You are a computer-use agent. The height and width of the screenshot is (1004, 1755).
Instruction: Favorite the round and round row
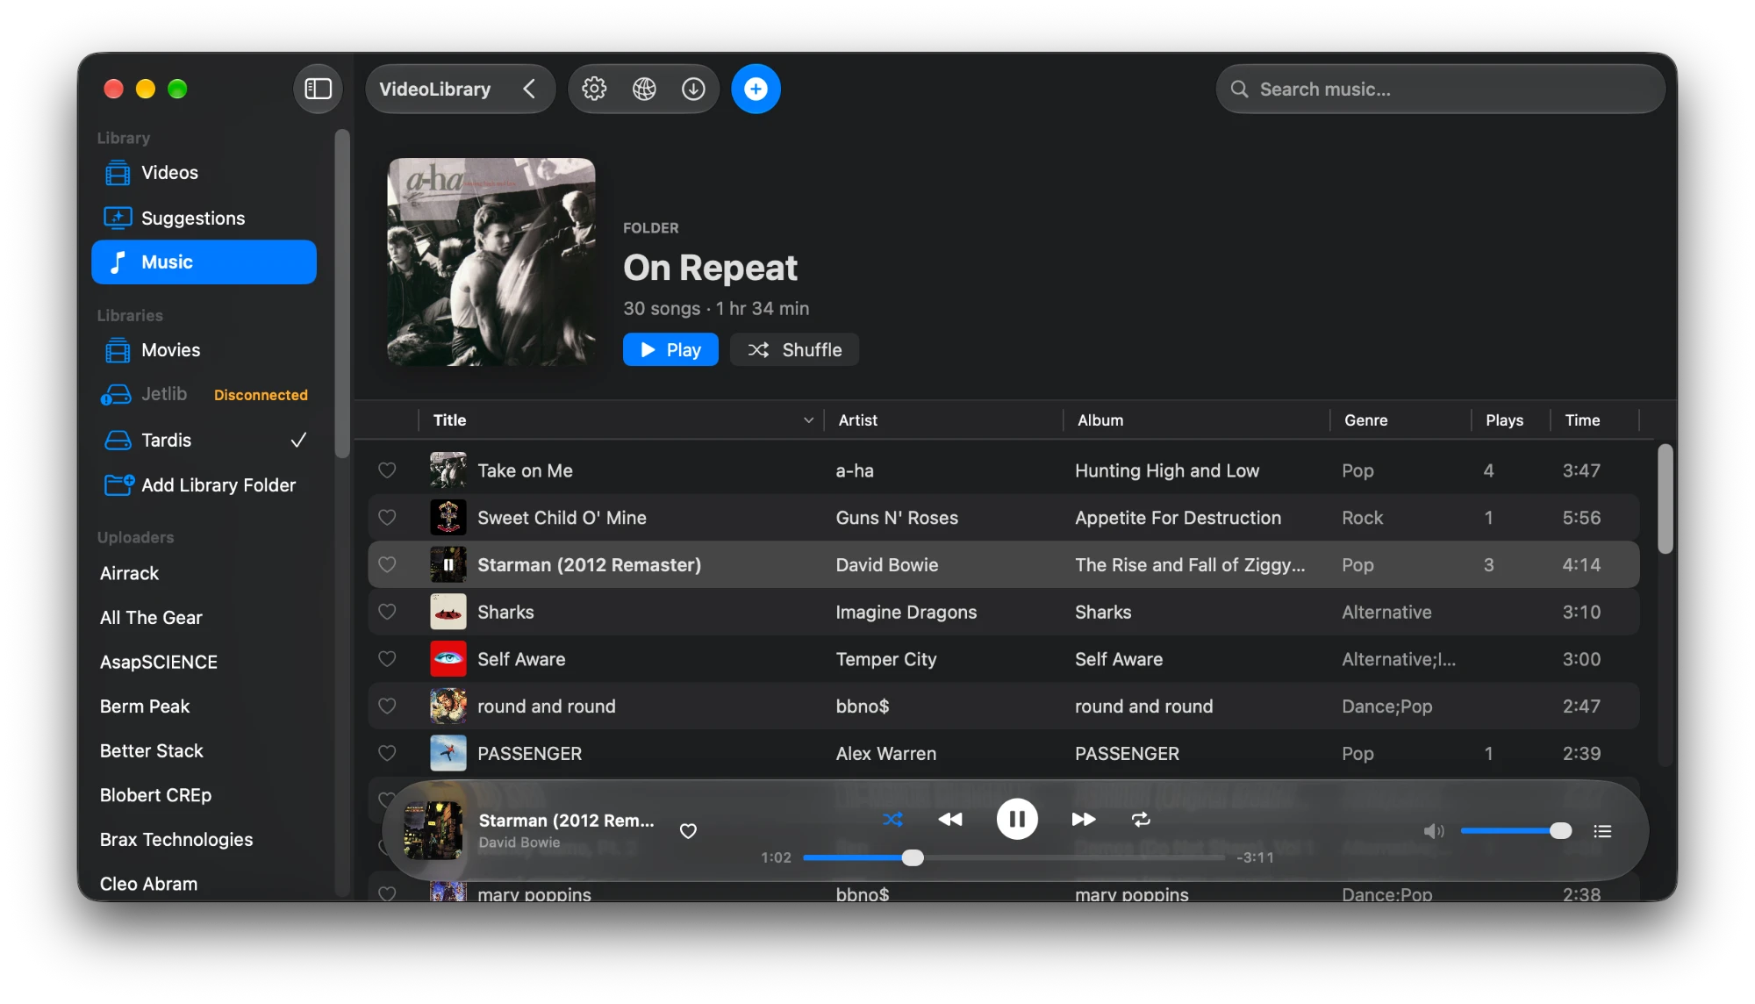tap(387, 706)
